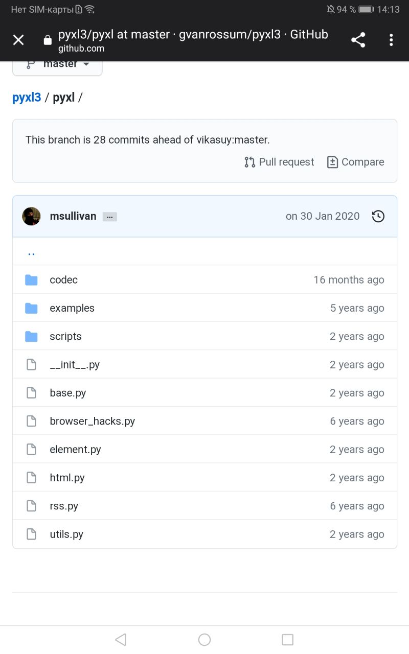Click the '16 months ago' timestamp for codec
409x654 pixels.
click(x=349, y=280)
